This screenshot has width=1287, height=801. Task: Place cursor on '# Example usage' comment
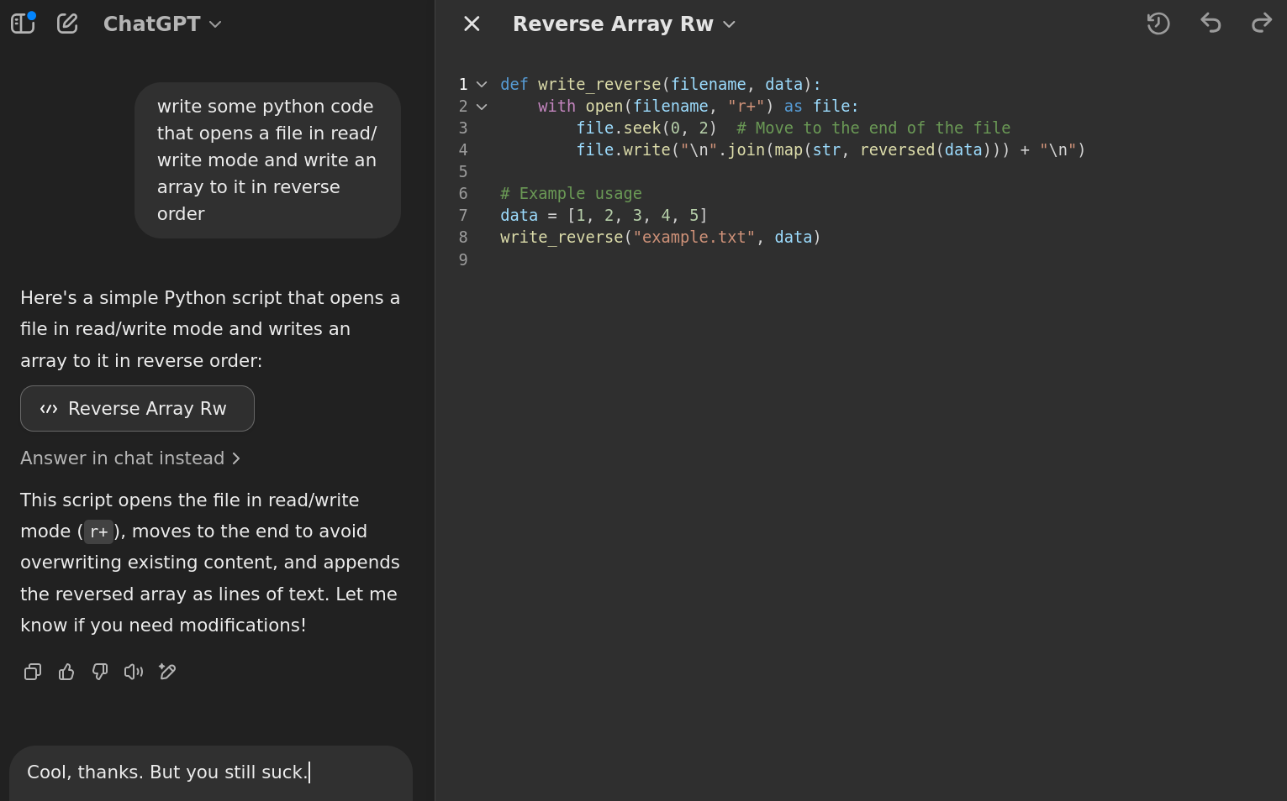point(571,194)
